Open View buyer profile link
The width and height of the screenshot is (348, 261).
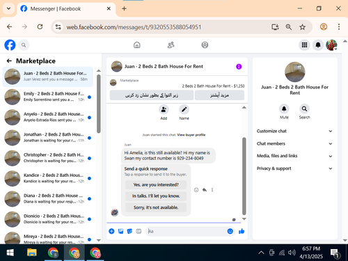pyautogui.click(x=191, y=135)
